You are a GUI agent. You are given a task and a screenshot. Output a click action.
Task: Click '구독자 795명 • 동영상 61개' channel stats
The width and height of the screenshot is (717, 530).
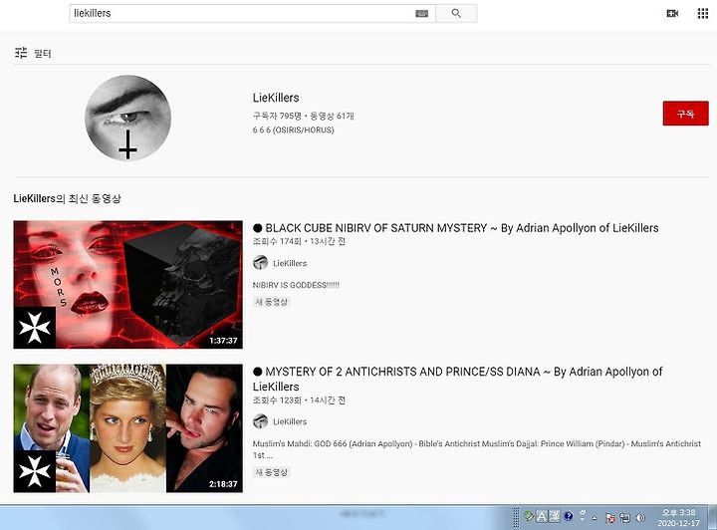point(303,116)
